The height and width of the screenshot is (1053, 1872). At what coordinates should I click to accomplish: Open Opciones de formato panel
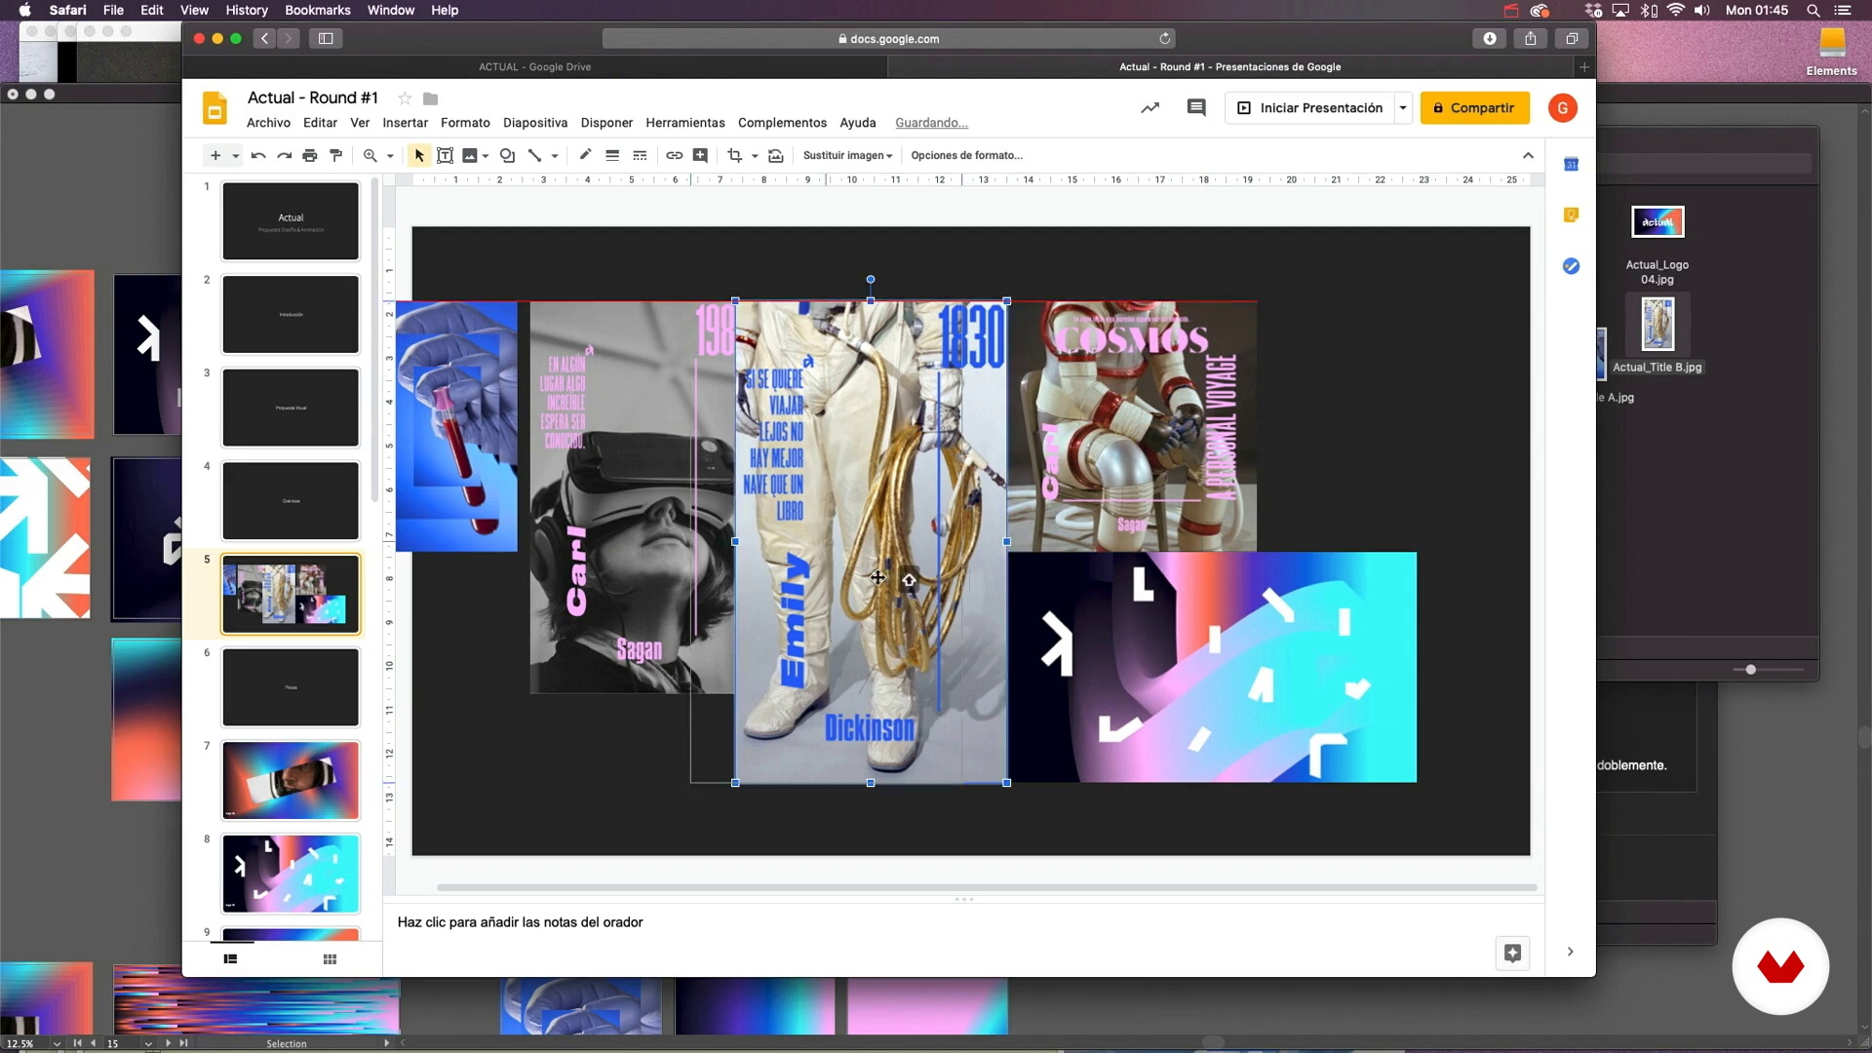point(966,155)
